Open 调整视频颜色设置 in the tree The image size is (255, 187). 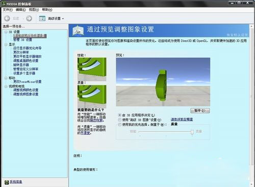26,90
